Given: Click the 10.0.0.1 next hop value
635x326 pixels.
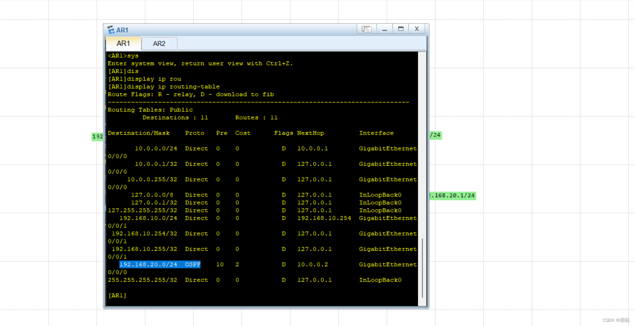Looking at the screenshot, I should pyautogui.click(x=312, y=148).
